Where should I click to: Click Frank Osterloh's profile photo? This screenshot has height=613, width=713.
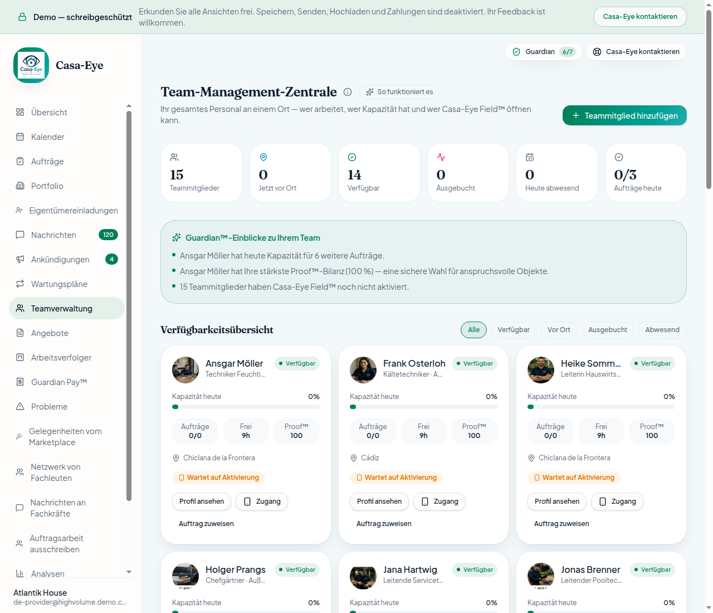click(363, 370)
